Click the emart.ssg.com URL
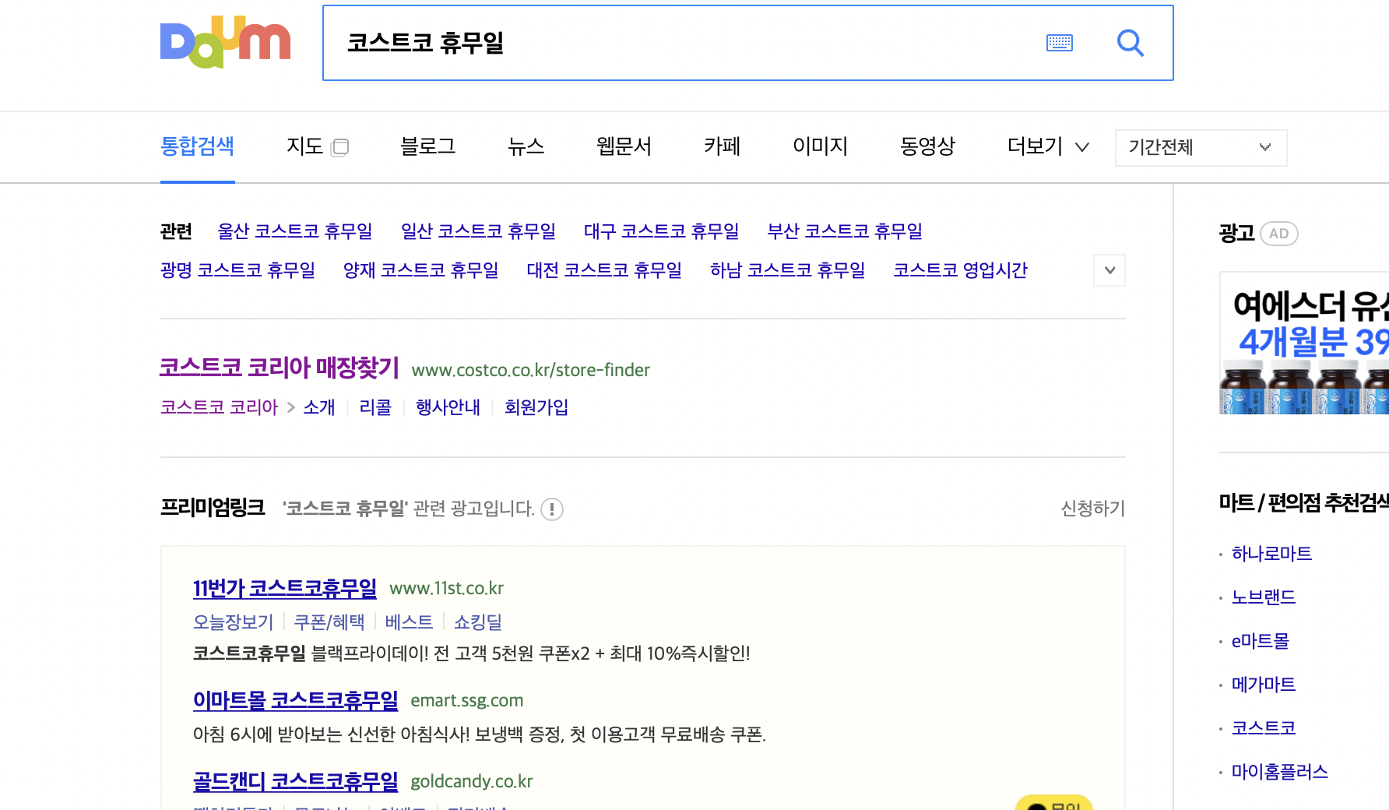Screen dimensions: 1389x810 click(466, 701)
